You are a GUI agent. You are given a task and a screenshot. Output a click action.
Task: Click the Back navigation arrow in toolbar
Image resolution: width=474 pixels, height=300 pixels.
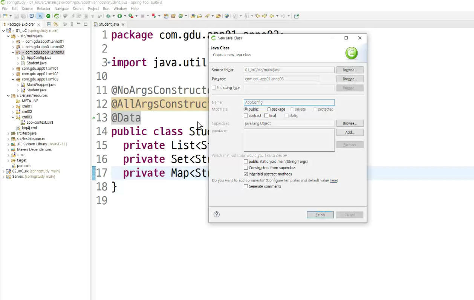click(272, 16)
